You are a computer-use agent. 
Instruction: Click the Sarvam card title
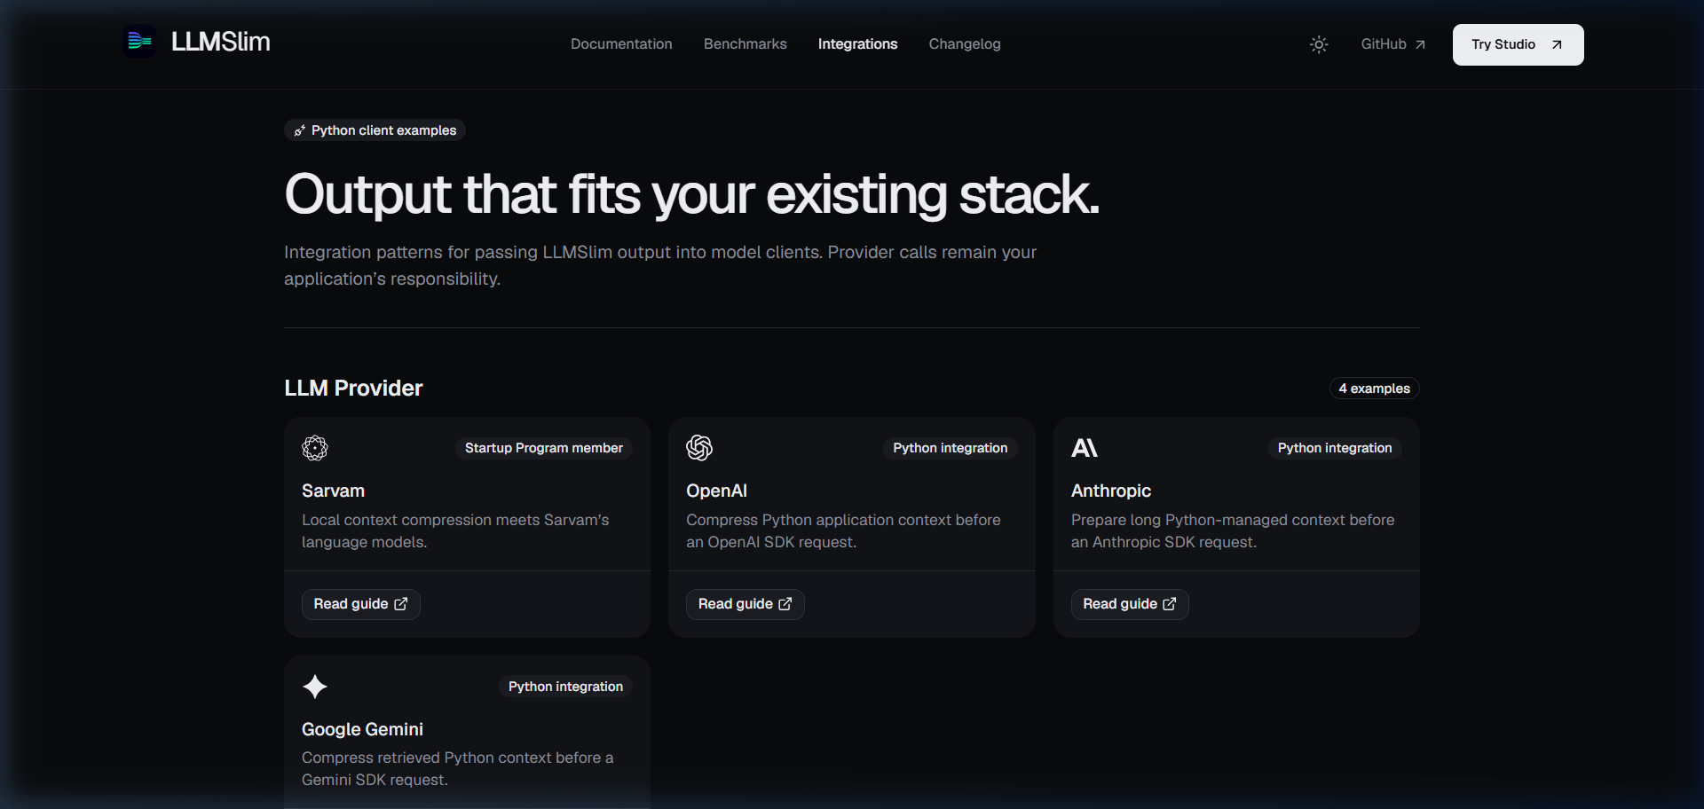(333, 491)
